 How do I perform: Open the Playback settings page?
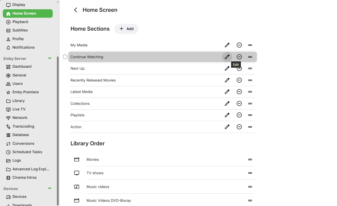click(20, 22)
